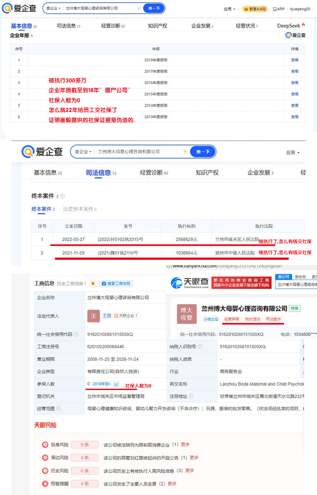The height and width of the screenshot is (495, 317).
Task: Select the 历史终本案件 sub-tab
Action: click(79, 209)
